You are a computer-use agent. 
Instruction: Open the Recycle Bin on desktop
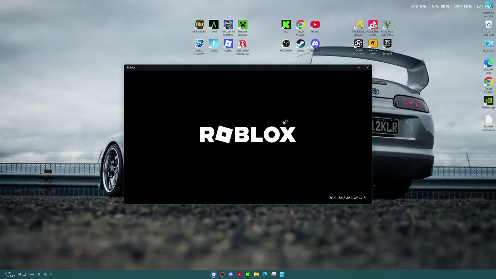click(x=488, y=28)
